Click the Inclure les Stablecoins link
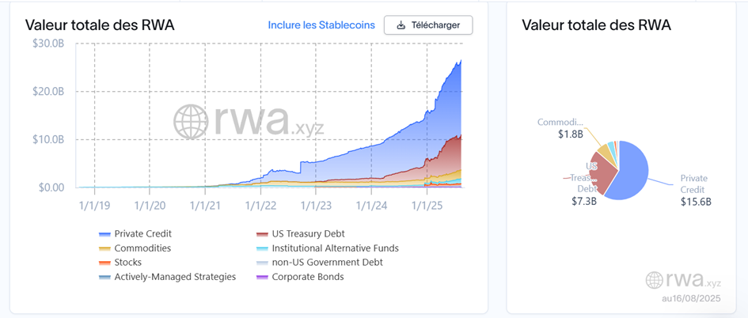Viewport: 748px width, 318px height. pos(321,25)
